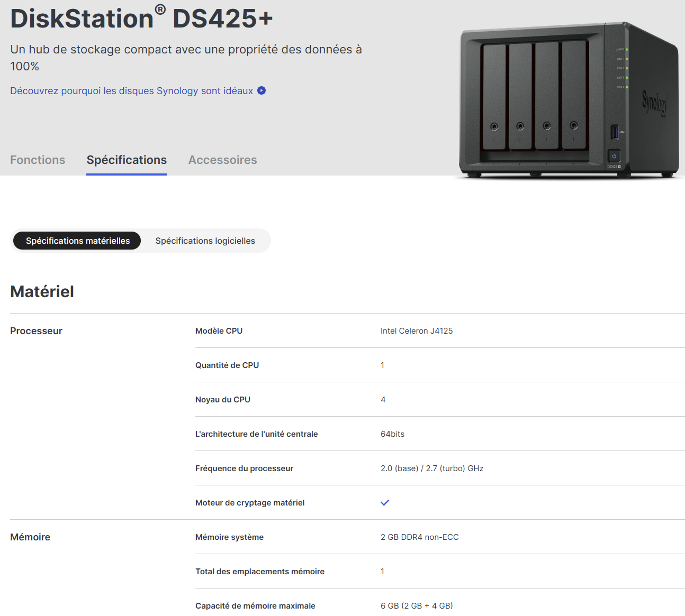Click the 'Un hub de stockage compact' tagline

(186, 58)
